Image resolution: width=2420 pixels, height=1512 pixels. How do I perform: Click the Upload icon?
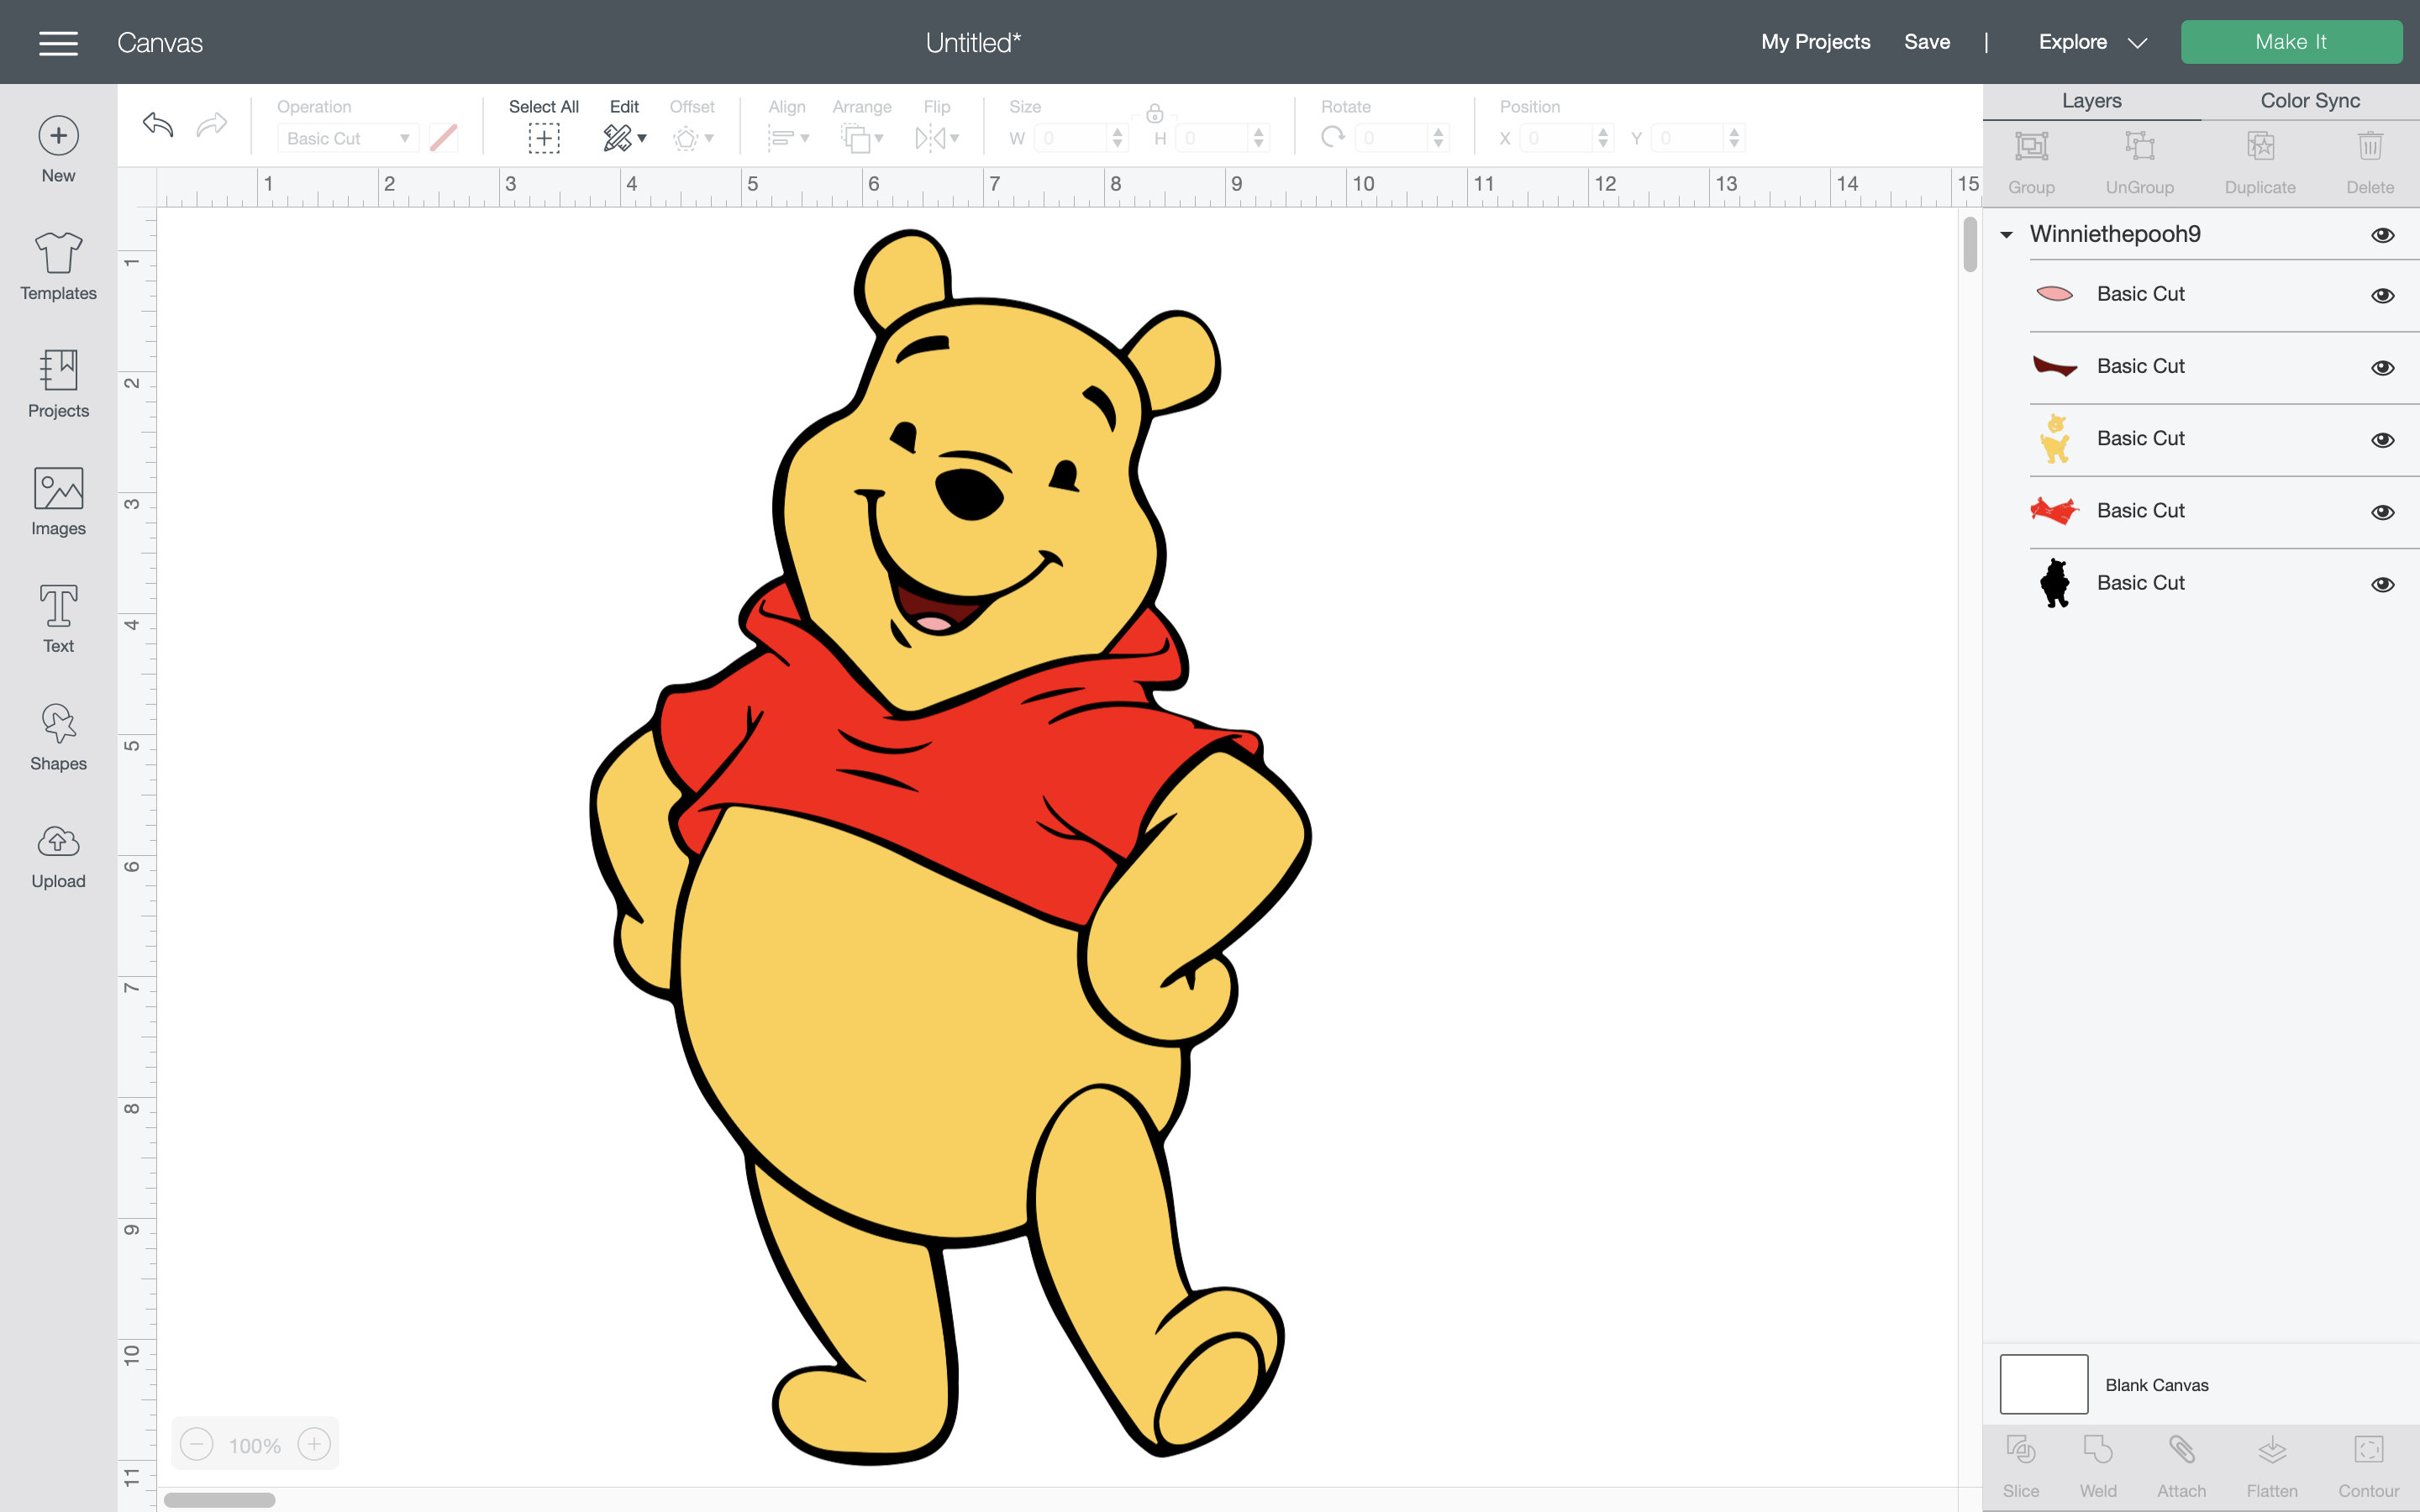pos(58,841)
